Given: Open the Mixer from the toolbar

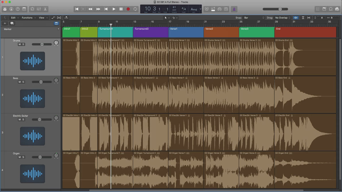Looking at the screenshot, I should click(39, 9).
